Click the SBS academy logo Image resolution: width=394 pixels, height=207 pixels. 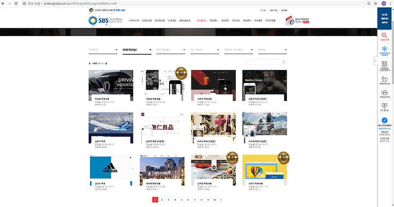pyautogui.click(x=105, y=21)
